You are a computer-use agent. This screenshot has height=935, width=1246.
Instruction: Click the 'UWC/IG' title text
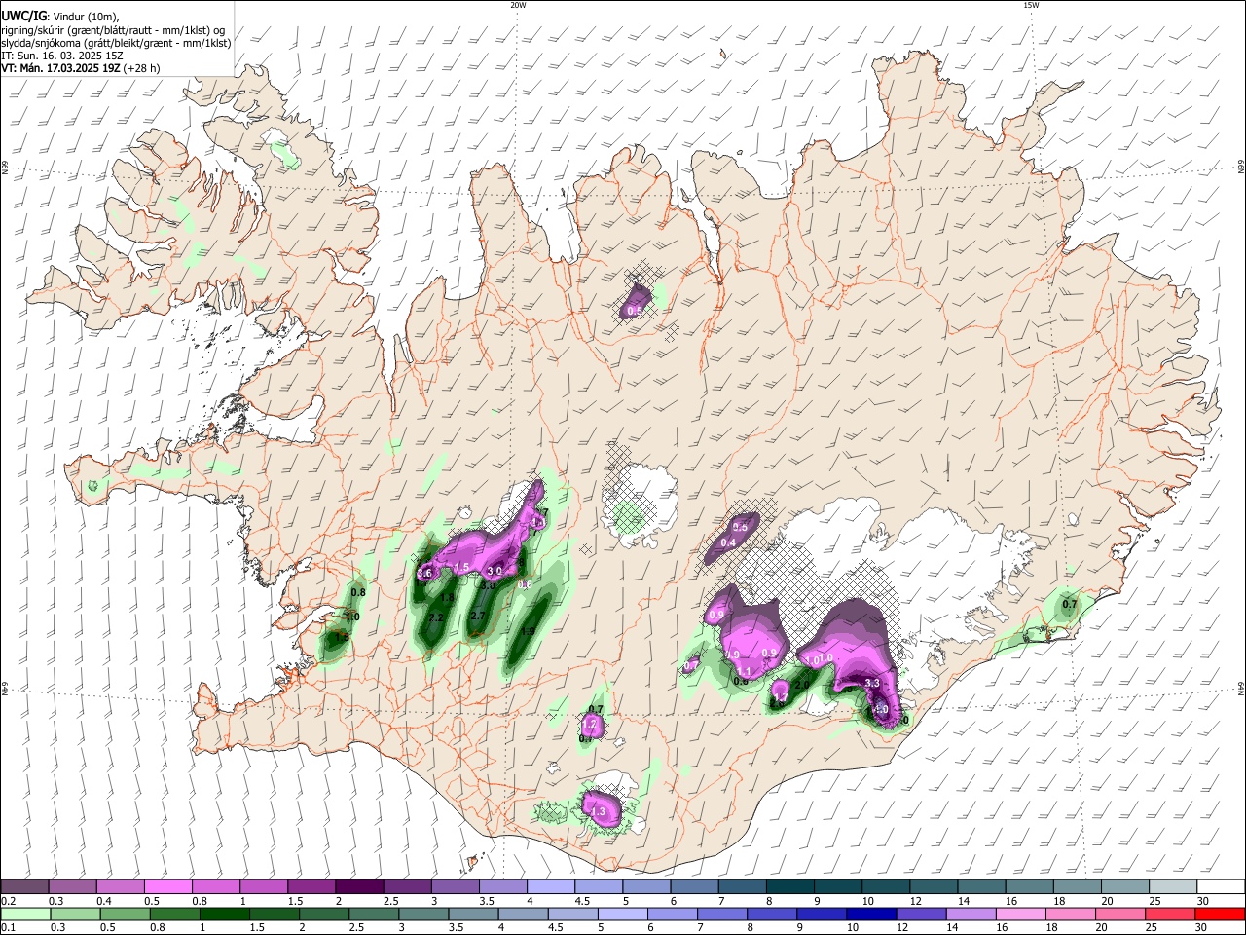point(23,16)
